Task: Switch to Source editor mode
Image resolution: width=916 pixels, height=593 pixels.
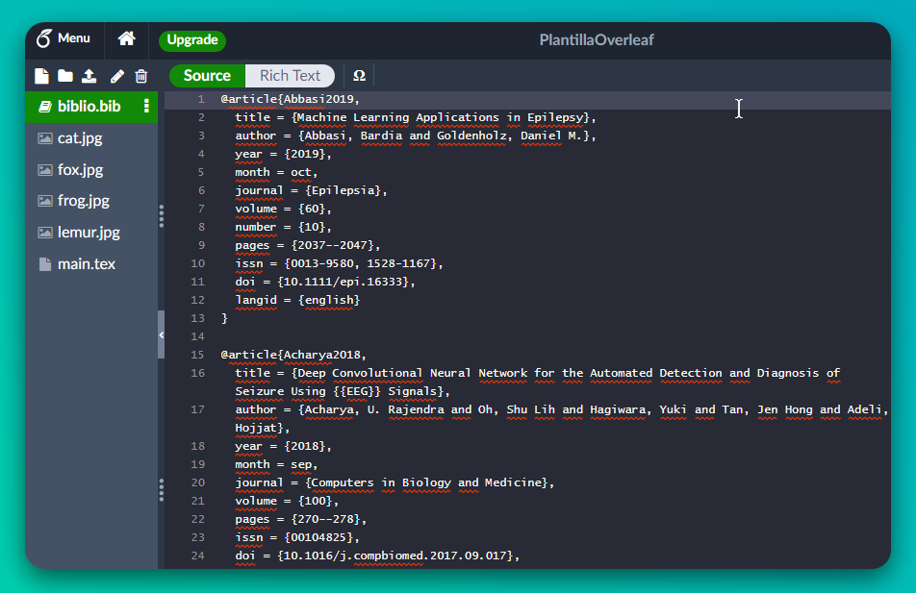Action: [207, 76]
